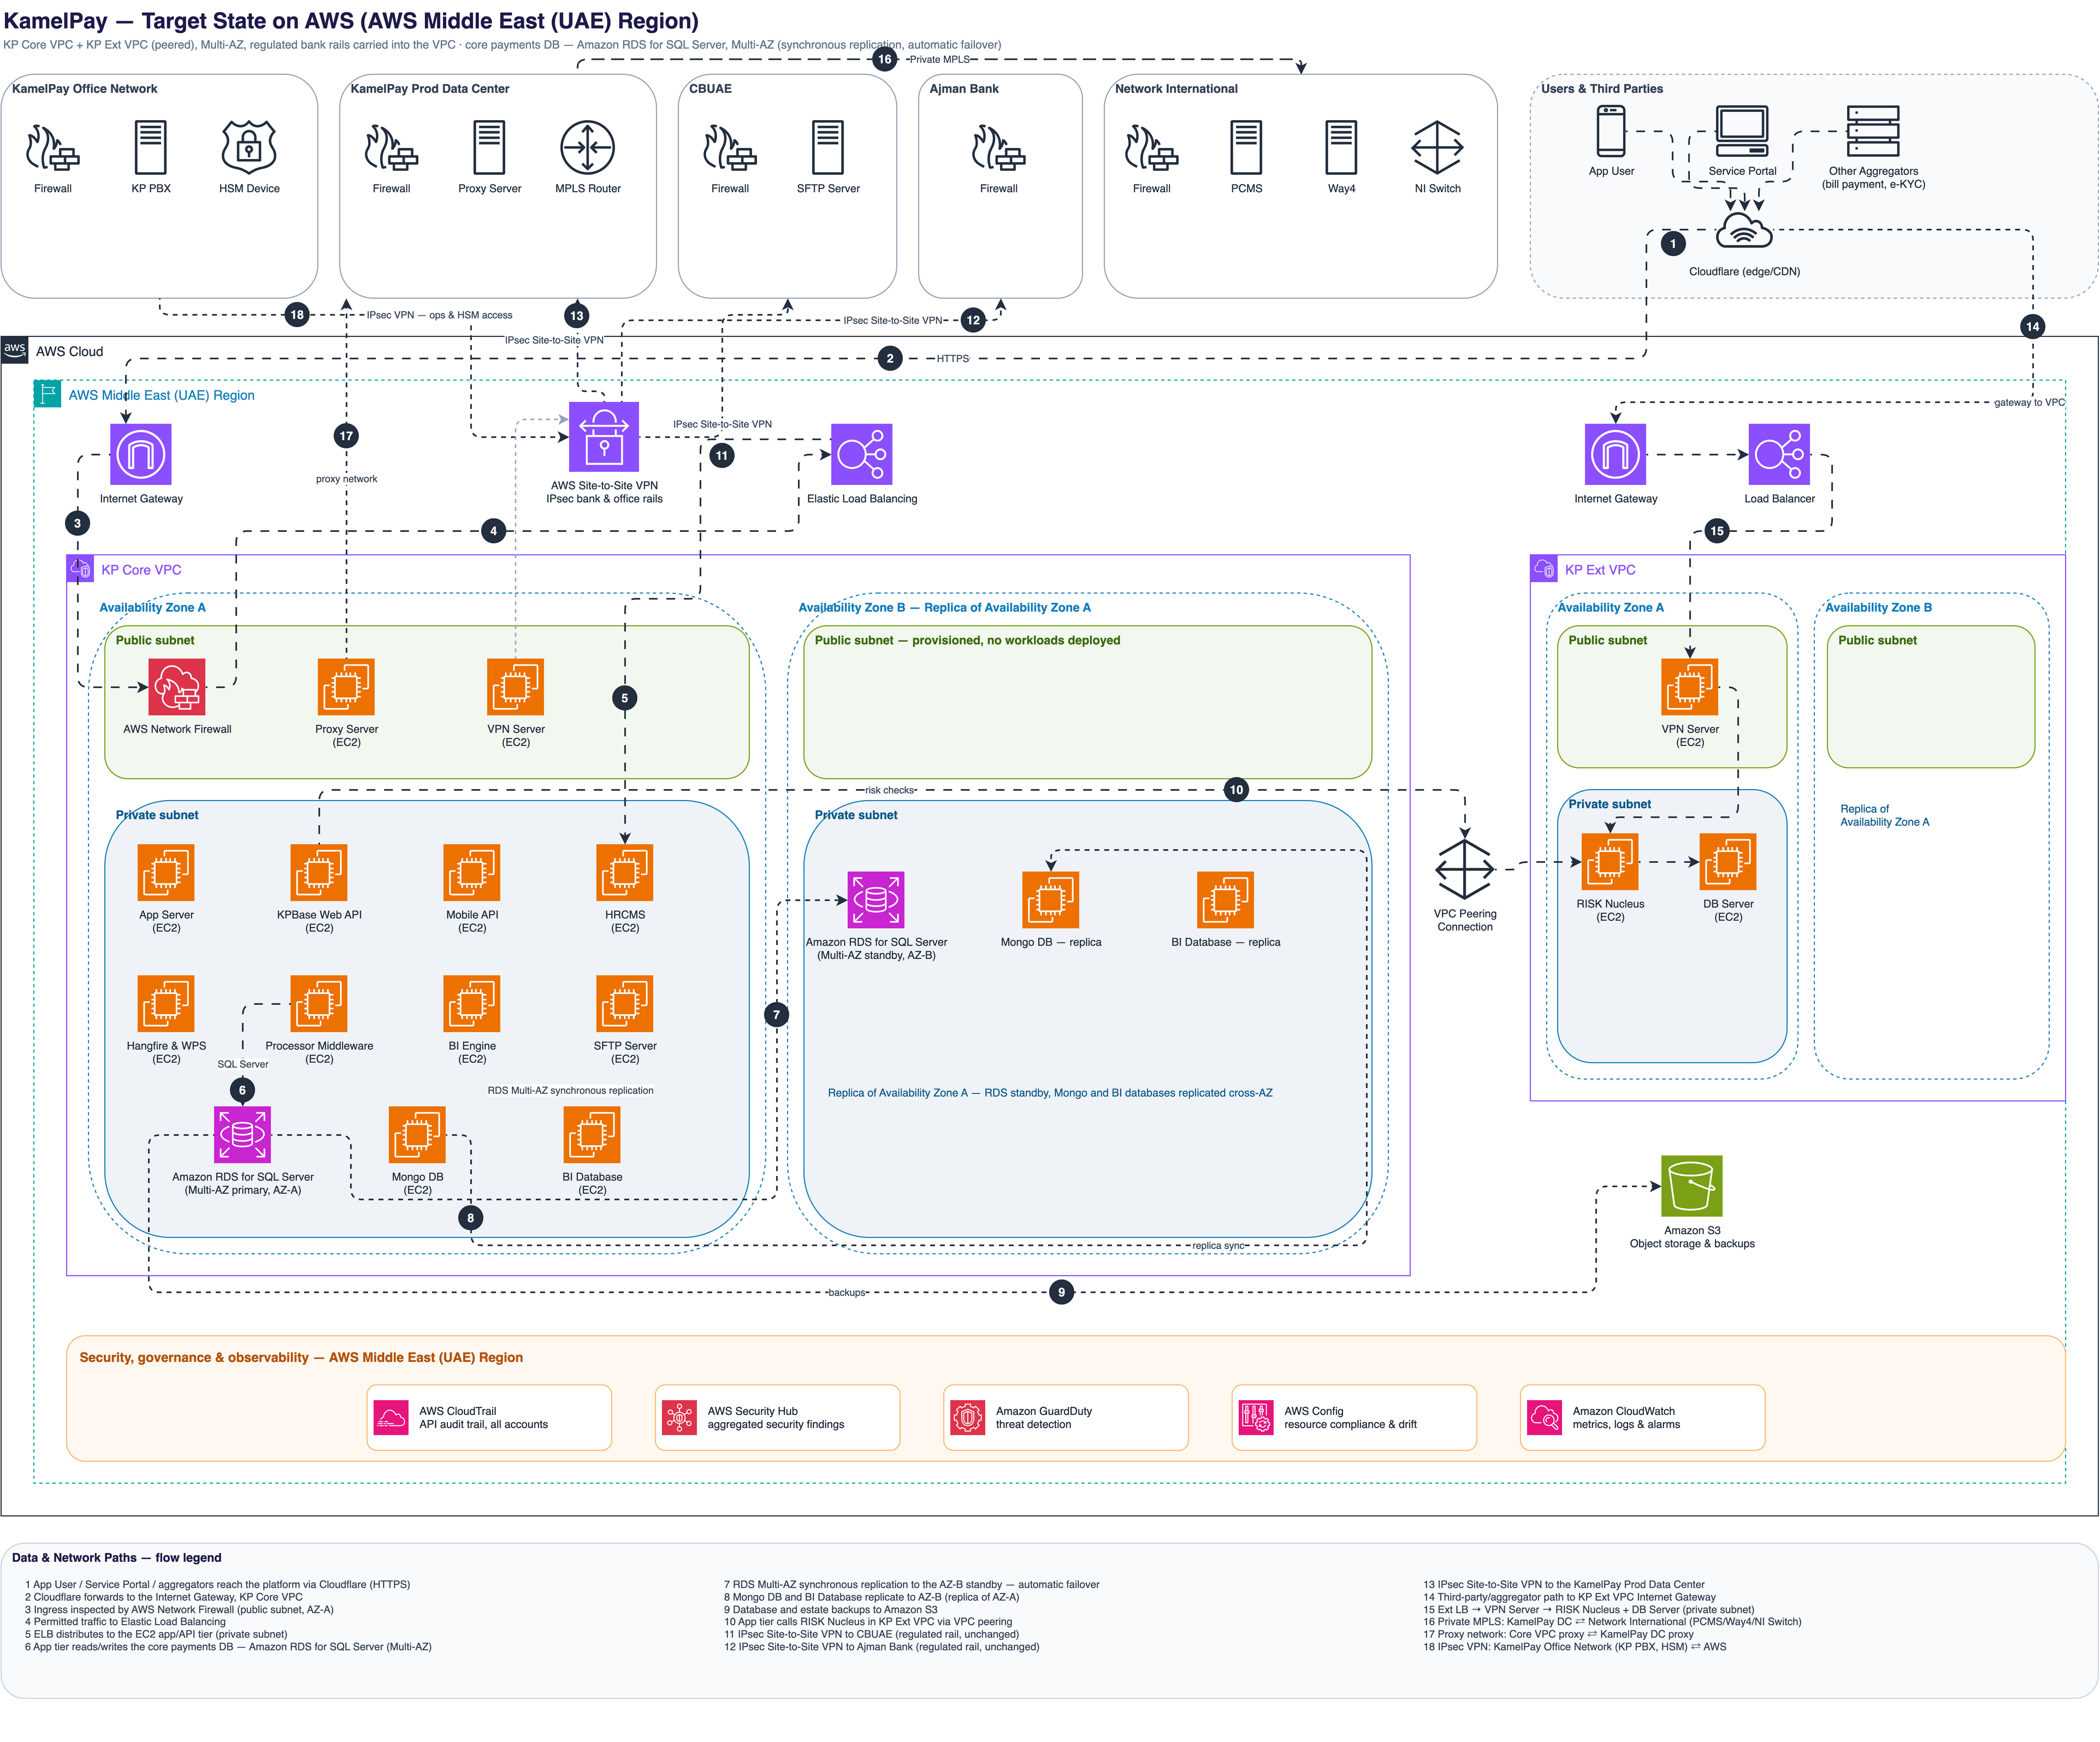Select the Processor Middleware EC2 icon
Screen dimensions: 2100x1742
(319, 1004)
